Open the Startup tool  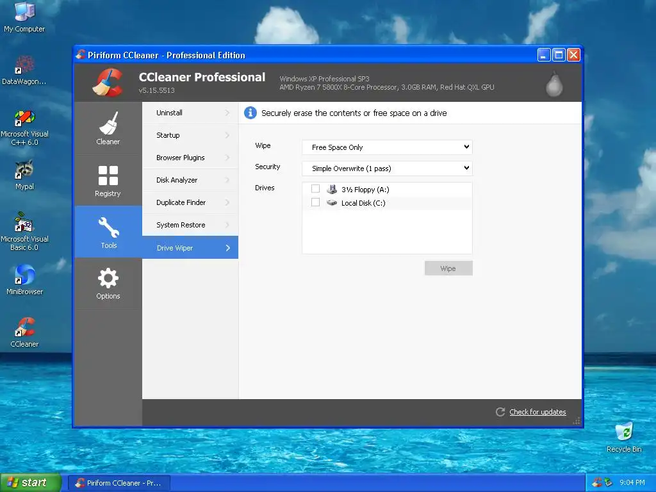(x=190, y=135)
